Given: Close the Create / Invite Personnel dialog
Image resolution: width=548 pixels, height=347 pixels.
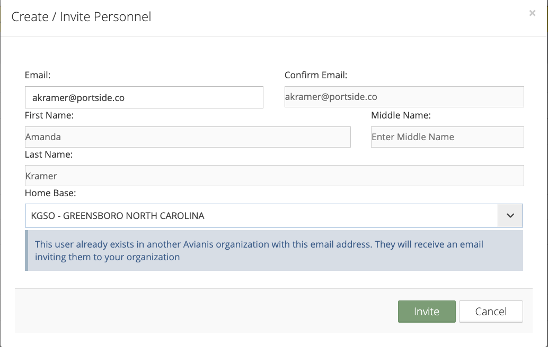Looking at the screenshot, I should pyautogui.click(x=532, y=13).
